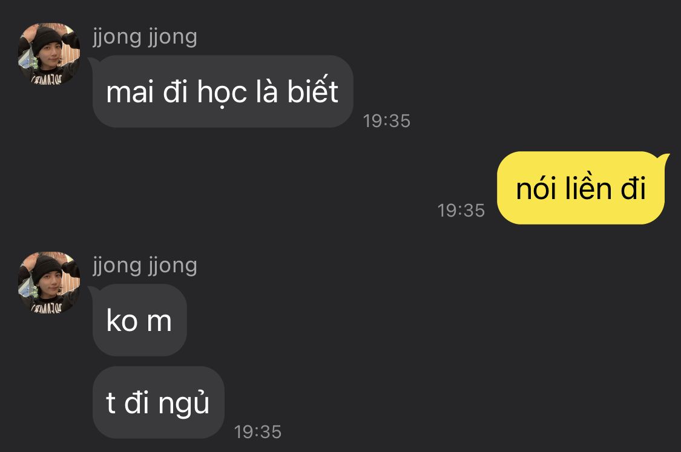The height and width of the screenshot is (452, 681).
Task: Tap the 'ko m' message bubble
Action: coord(139,320)
